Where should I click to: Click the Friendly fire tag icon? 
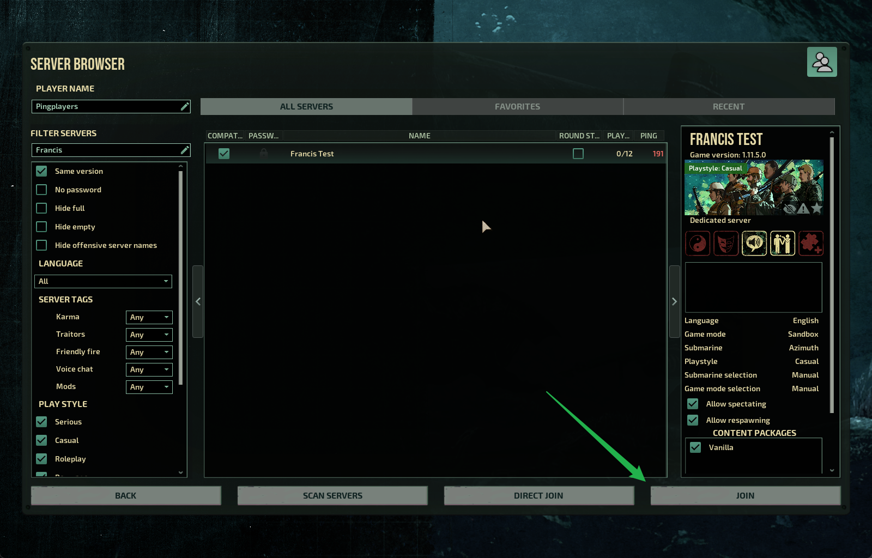pyautogui.click(x=783, y=244)
